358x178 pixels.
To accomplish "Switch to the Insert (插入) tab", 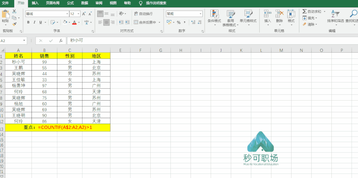I will point(35,3).
